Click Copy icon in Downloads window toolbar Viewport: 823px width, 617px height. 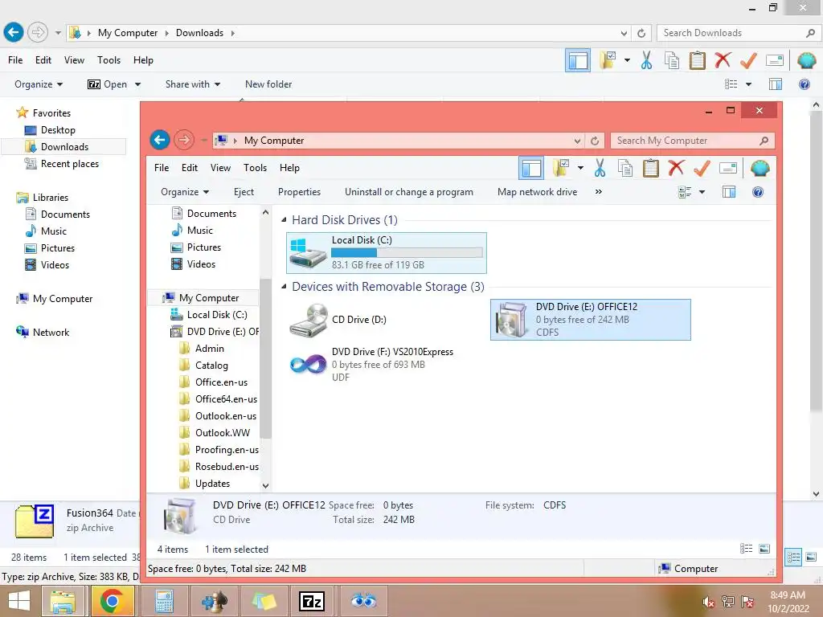click(x=672, y=59)
